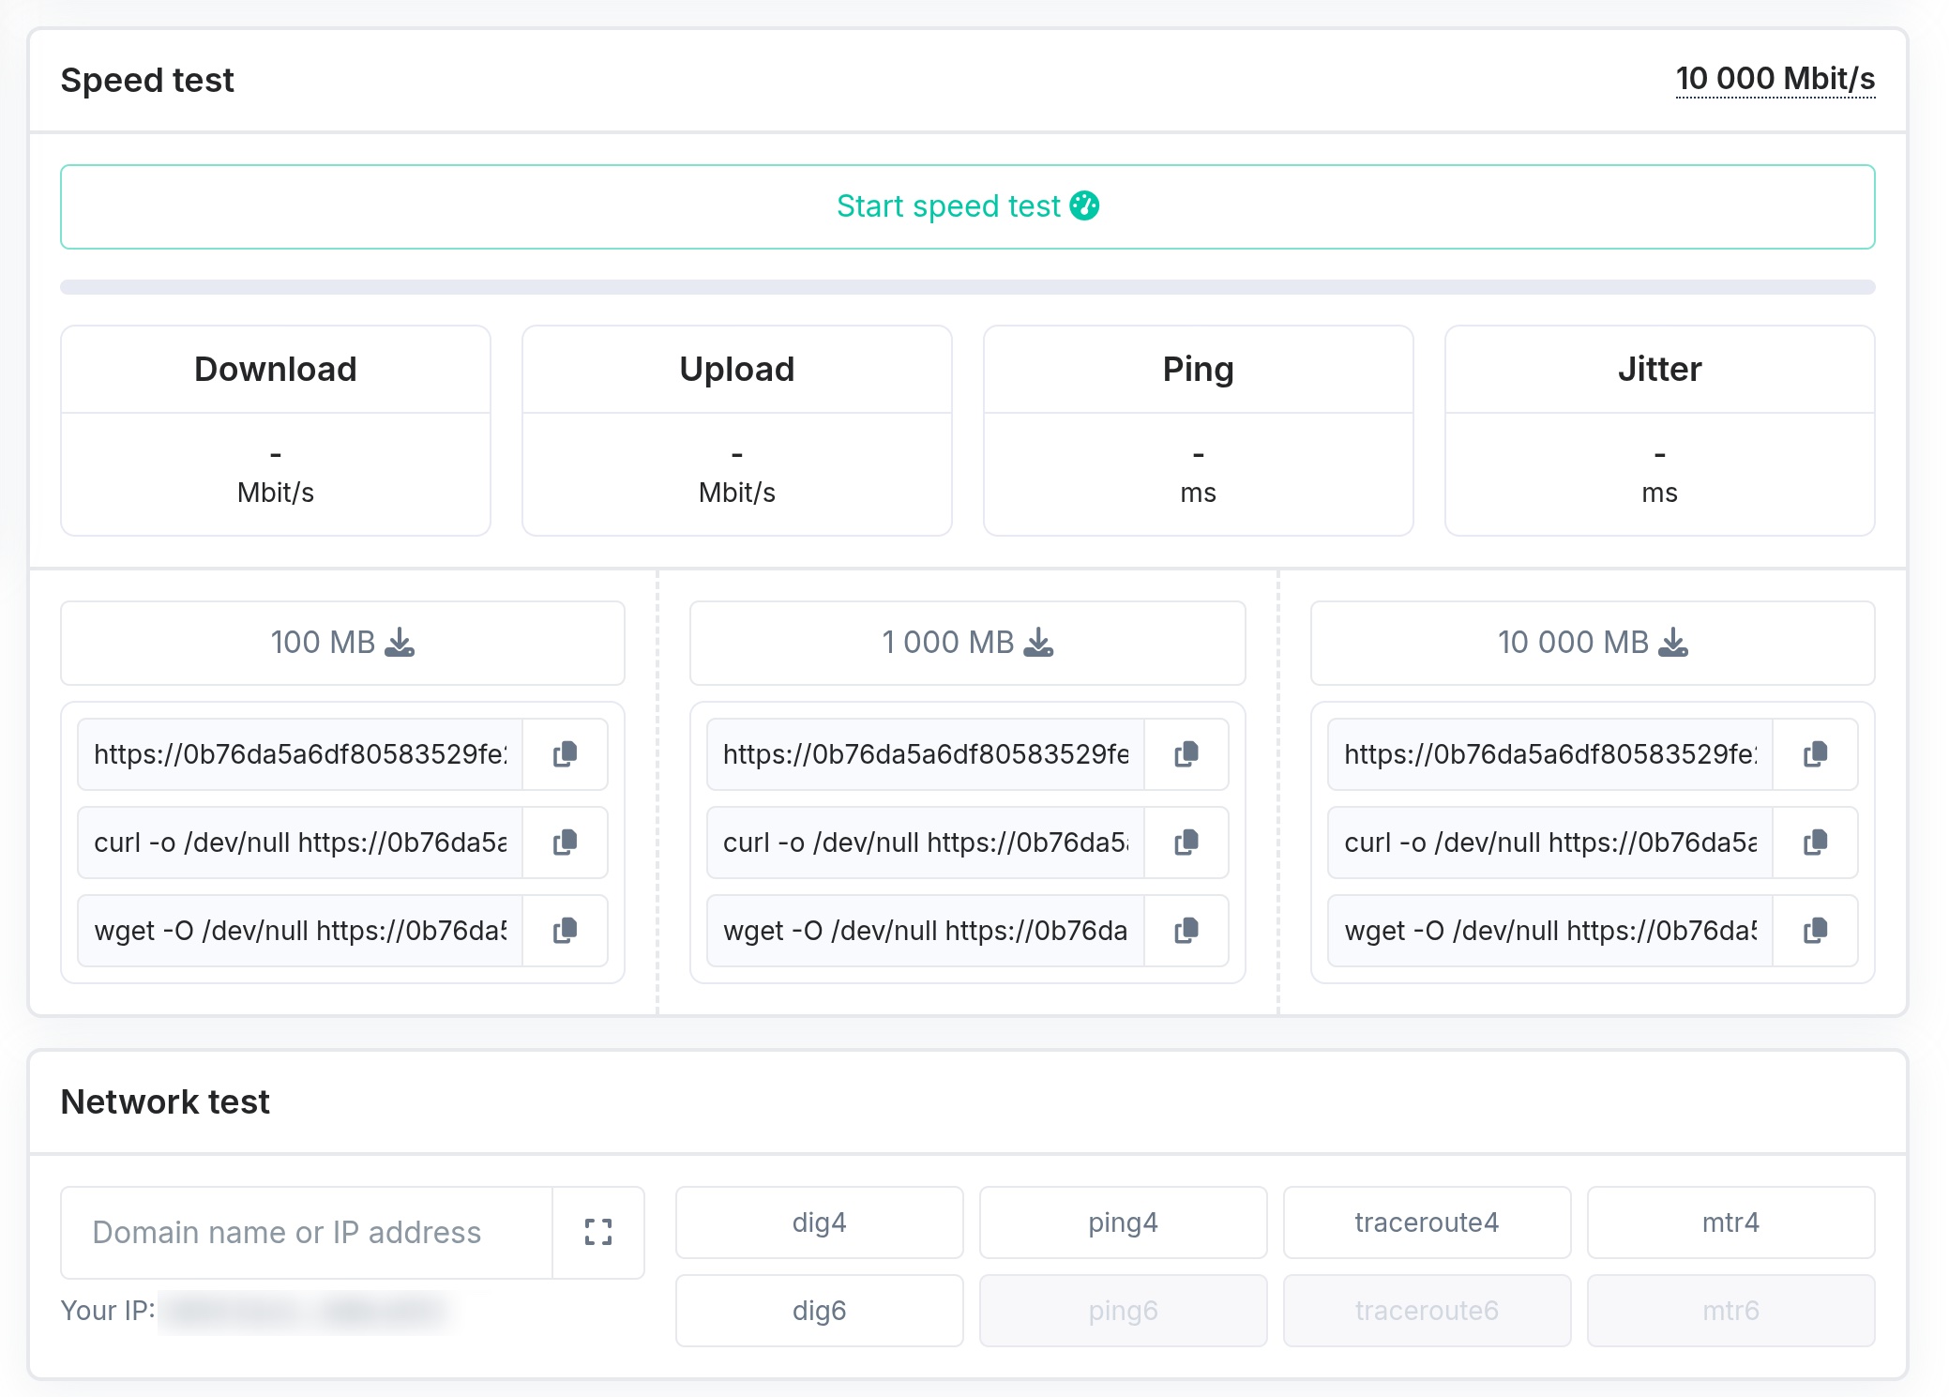Image resolution: width=1949 pixels, height=1397 pixels.
Task: Start the speed test
Action: [x=967, y=206]
